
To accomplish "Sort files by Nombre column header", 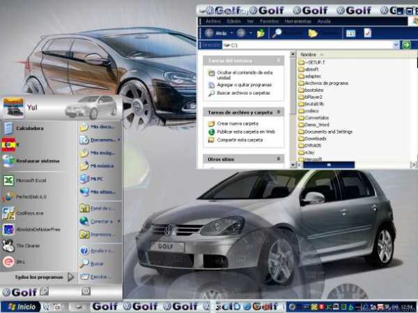I will tap(308, 54).
